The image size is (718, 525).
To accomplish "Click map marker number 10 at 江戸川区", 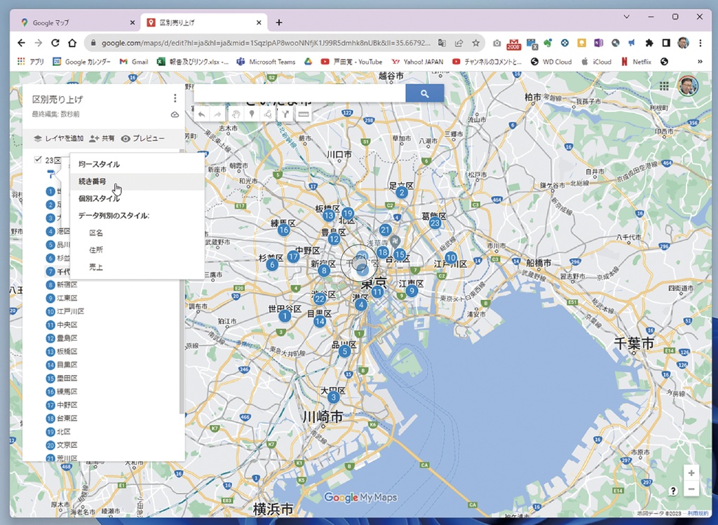I will tap(451, 258).
